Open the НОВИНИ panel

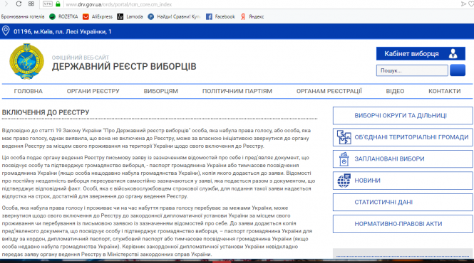tap(403, 181)
